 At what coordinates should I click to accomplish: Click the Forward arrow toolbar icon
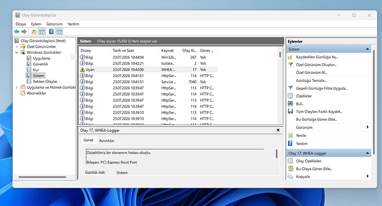tap(24, 32)
